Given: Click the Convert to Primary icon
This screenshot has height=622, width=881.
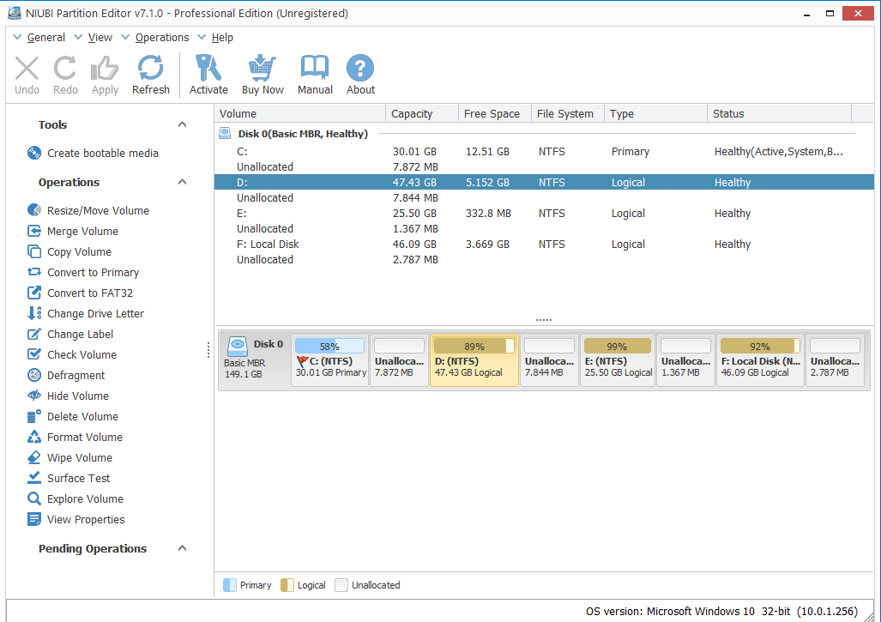Looking at the screenshot, I should [34, 272].
